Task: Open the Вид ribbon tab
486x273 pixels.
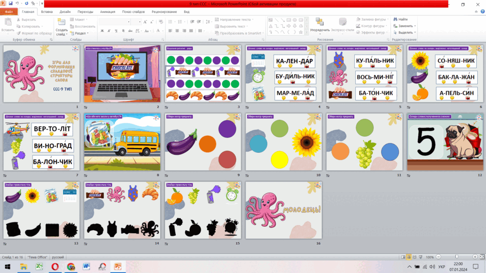Action: coord(187,12)
